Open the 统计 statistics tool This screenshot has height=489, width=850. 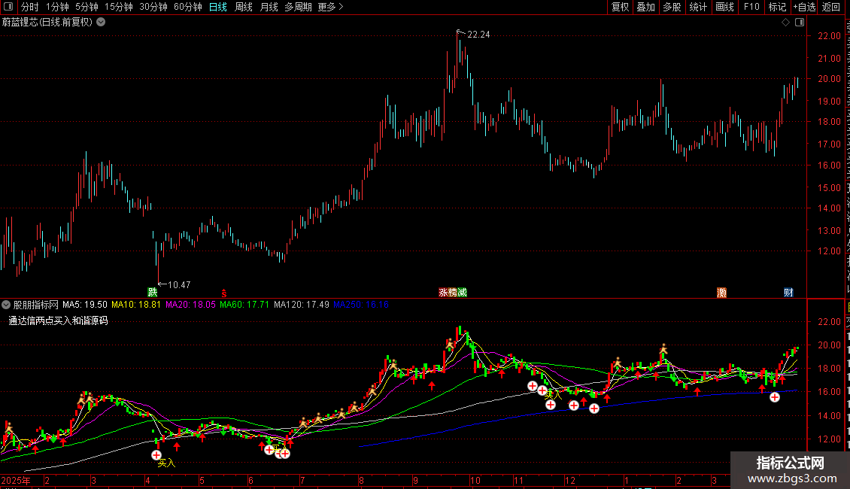pyautogui.click(x=698, y=7)
